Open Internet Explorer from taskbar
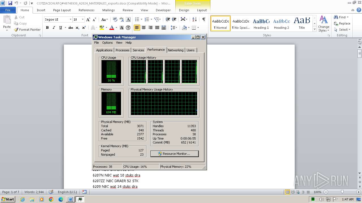 (23, 199)
